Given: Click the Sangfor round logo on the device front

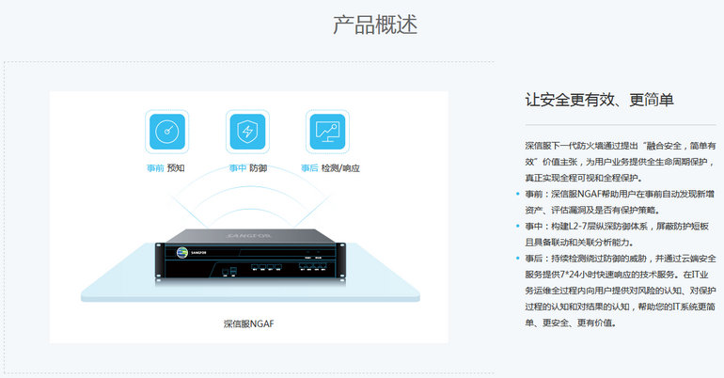Looking at the screenshot, I should (x=181, y=252).
